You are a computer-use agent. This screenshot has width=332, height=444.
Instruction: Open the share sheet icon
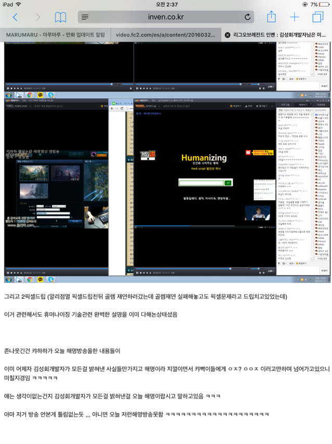point(271,17)
